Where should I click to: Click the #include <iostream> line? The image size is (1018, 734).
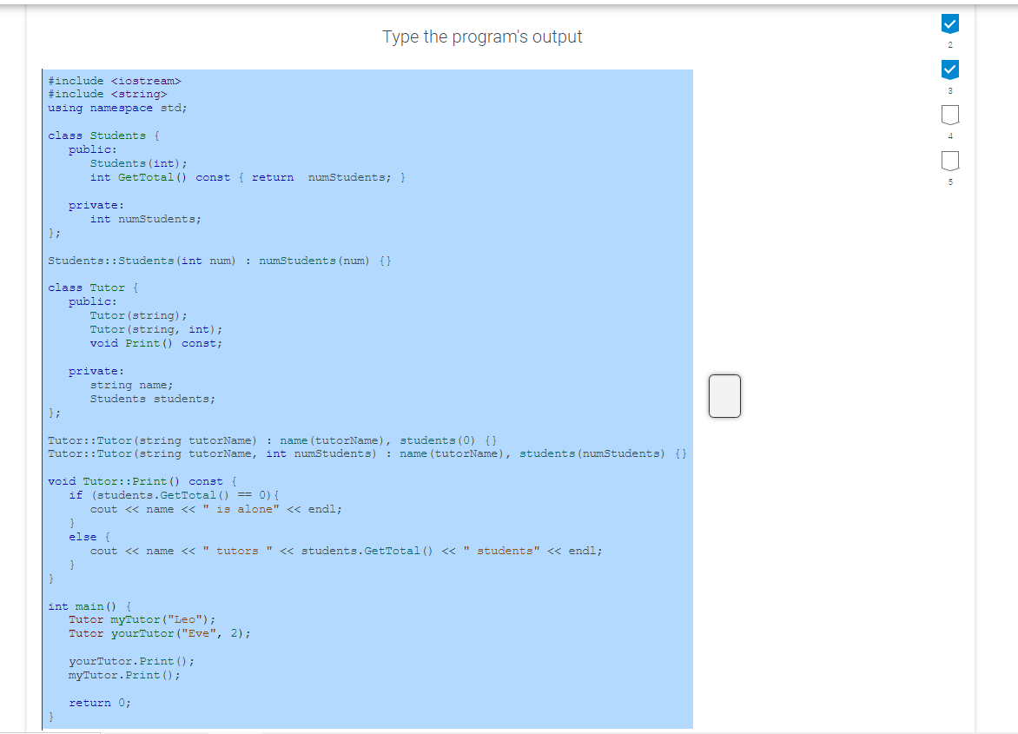click(112, 80)
